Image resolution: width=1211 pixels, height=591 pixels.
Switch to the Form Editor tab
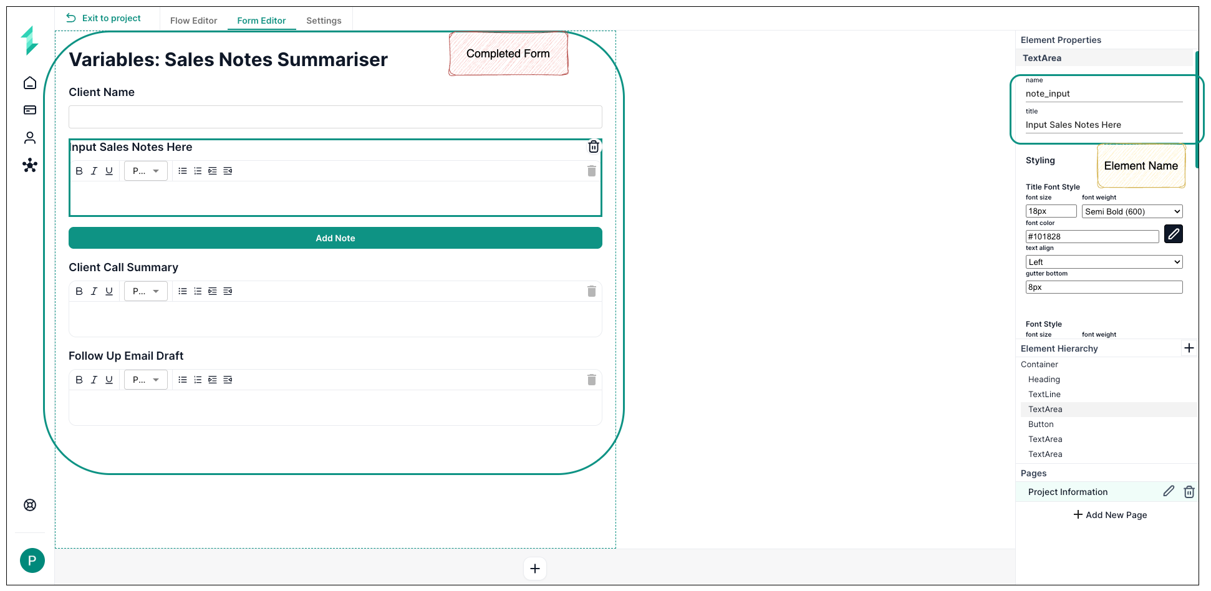[x=261, y=21]
